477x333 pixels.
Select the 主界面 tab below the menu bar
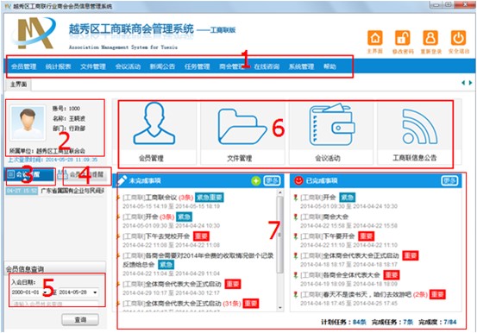click(x=19, y=85)
